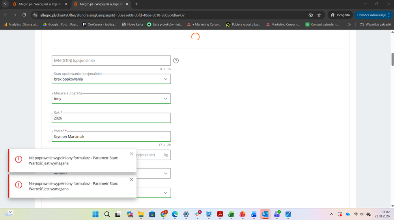
Task: Open the Nowa karta bookmark
Action: tap(132, 24)
